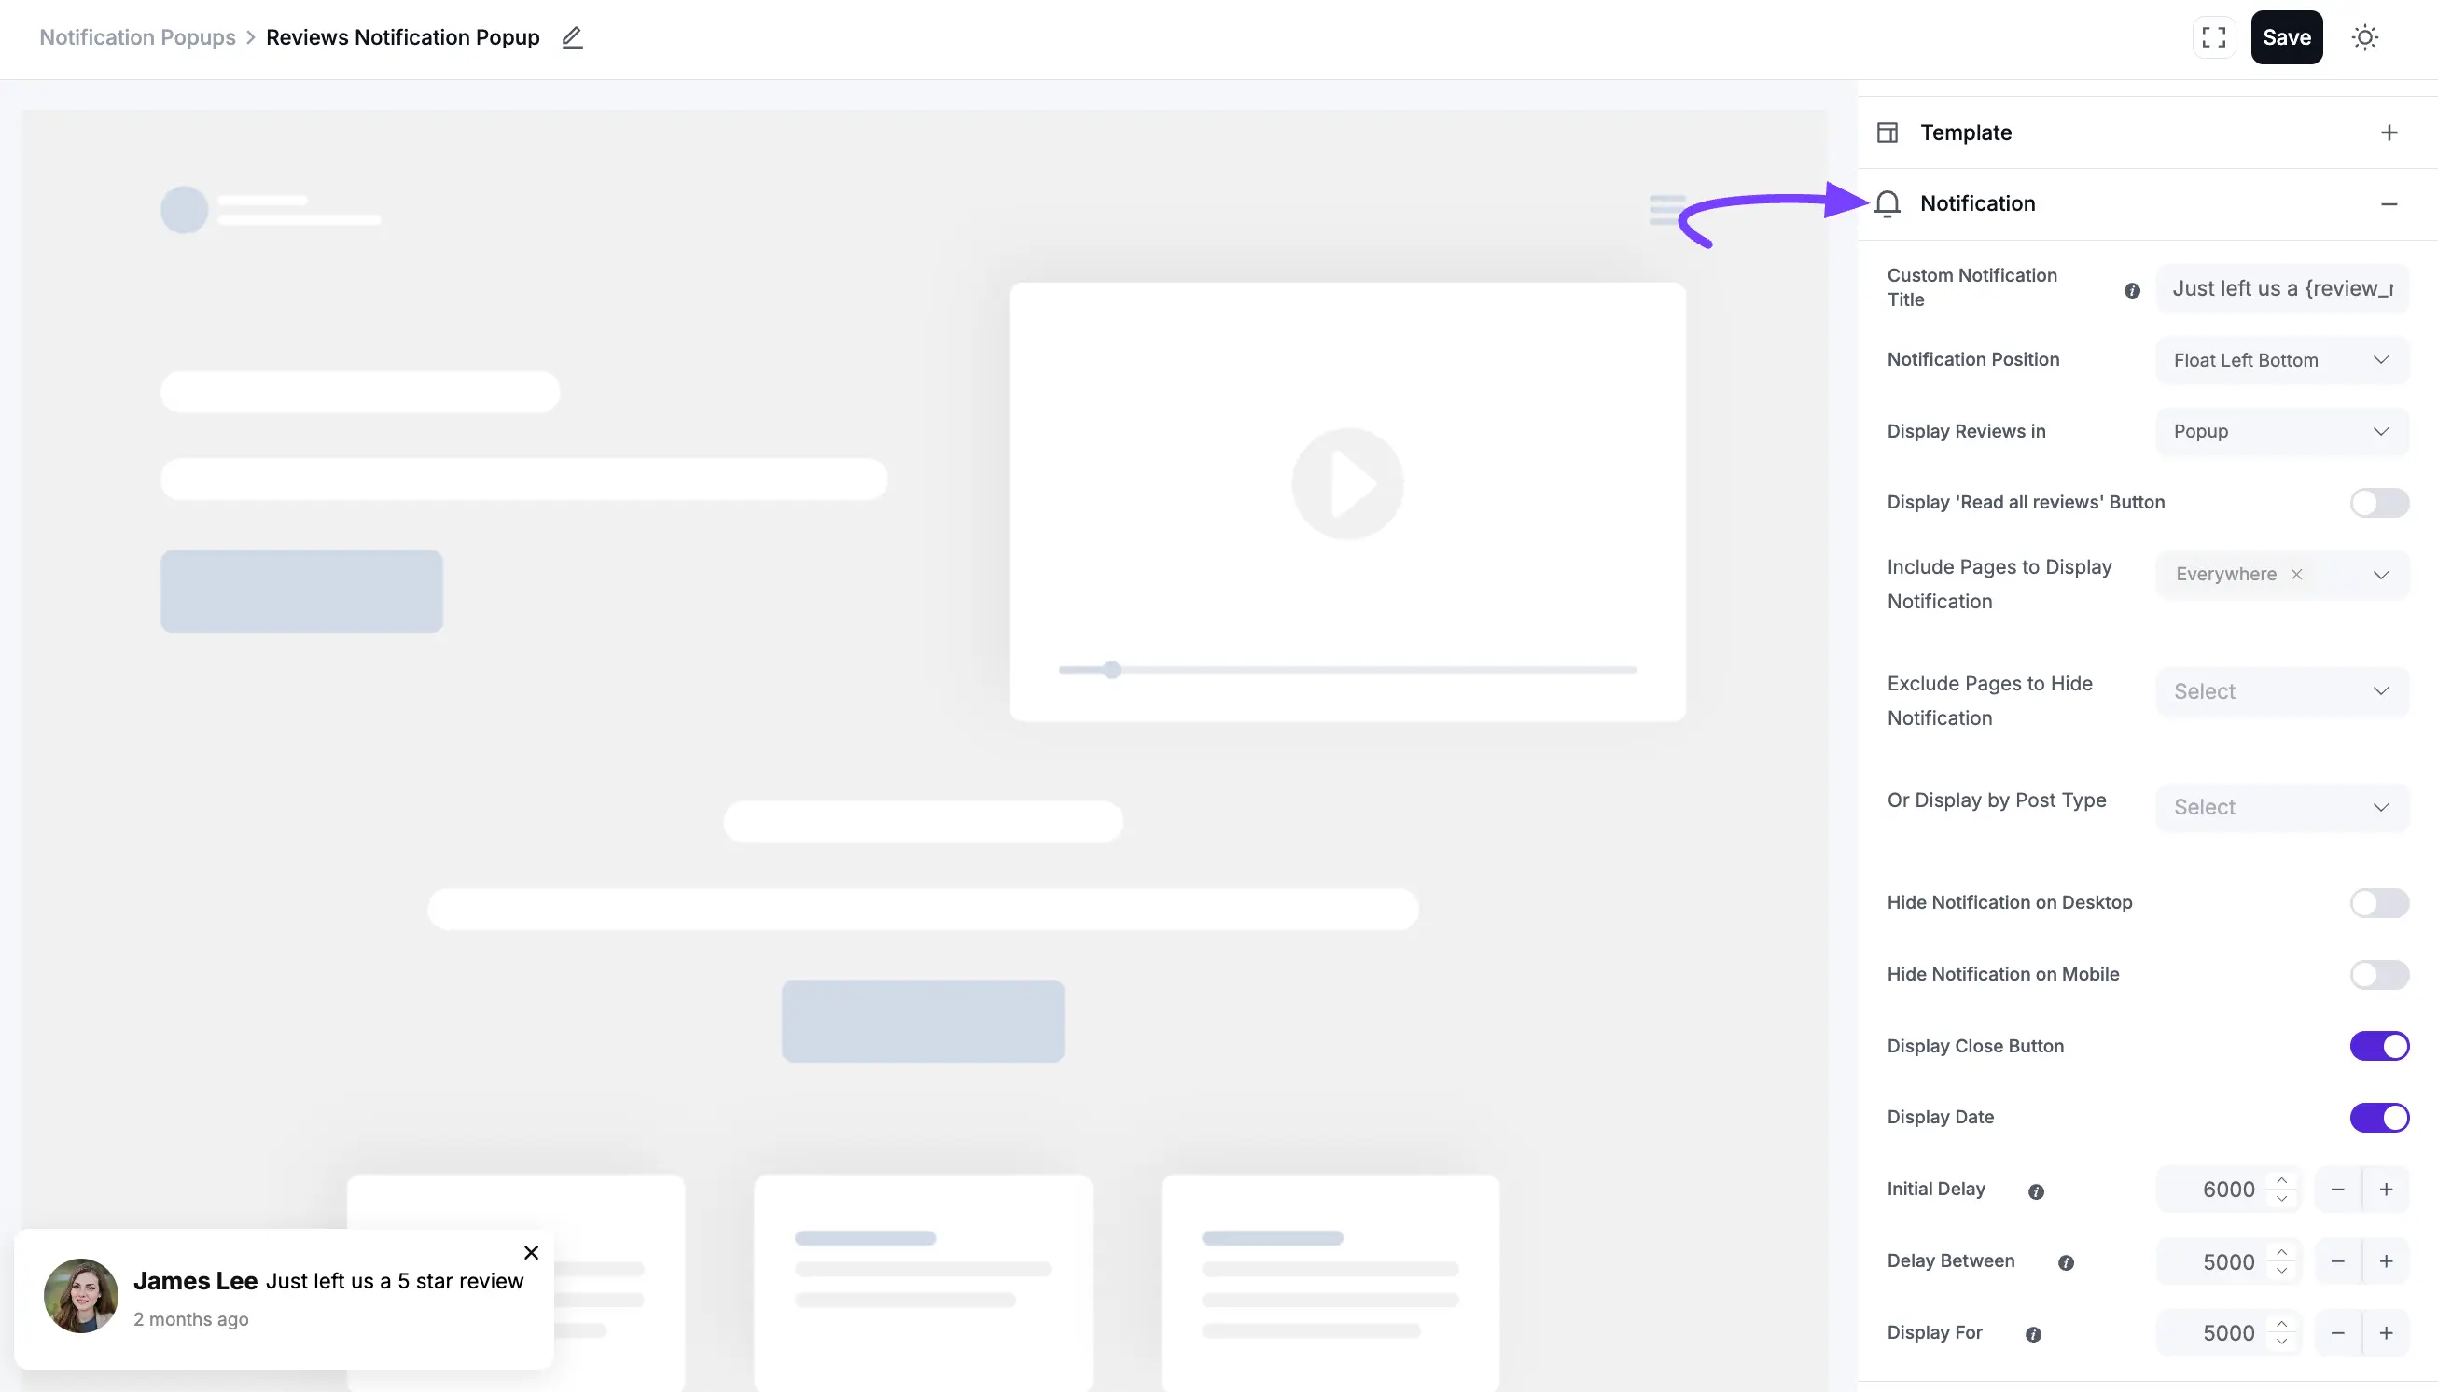Open the Initial Delay info tooltip
This screenshot has height=1392, width=2438.
[x=2038, y=1191]
